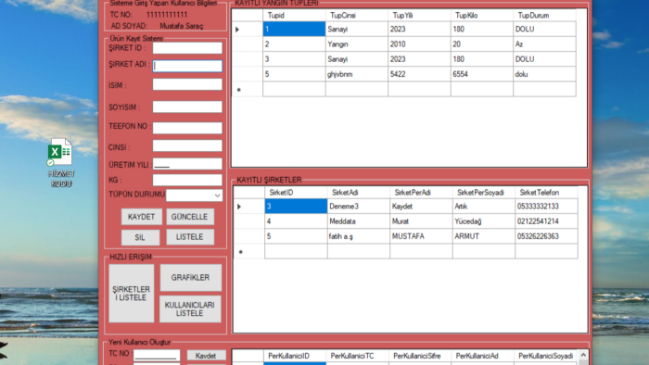This screenshot has height=365, width=649.
Task: Click the LİSTELE button
Action: coord(189,237)
